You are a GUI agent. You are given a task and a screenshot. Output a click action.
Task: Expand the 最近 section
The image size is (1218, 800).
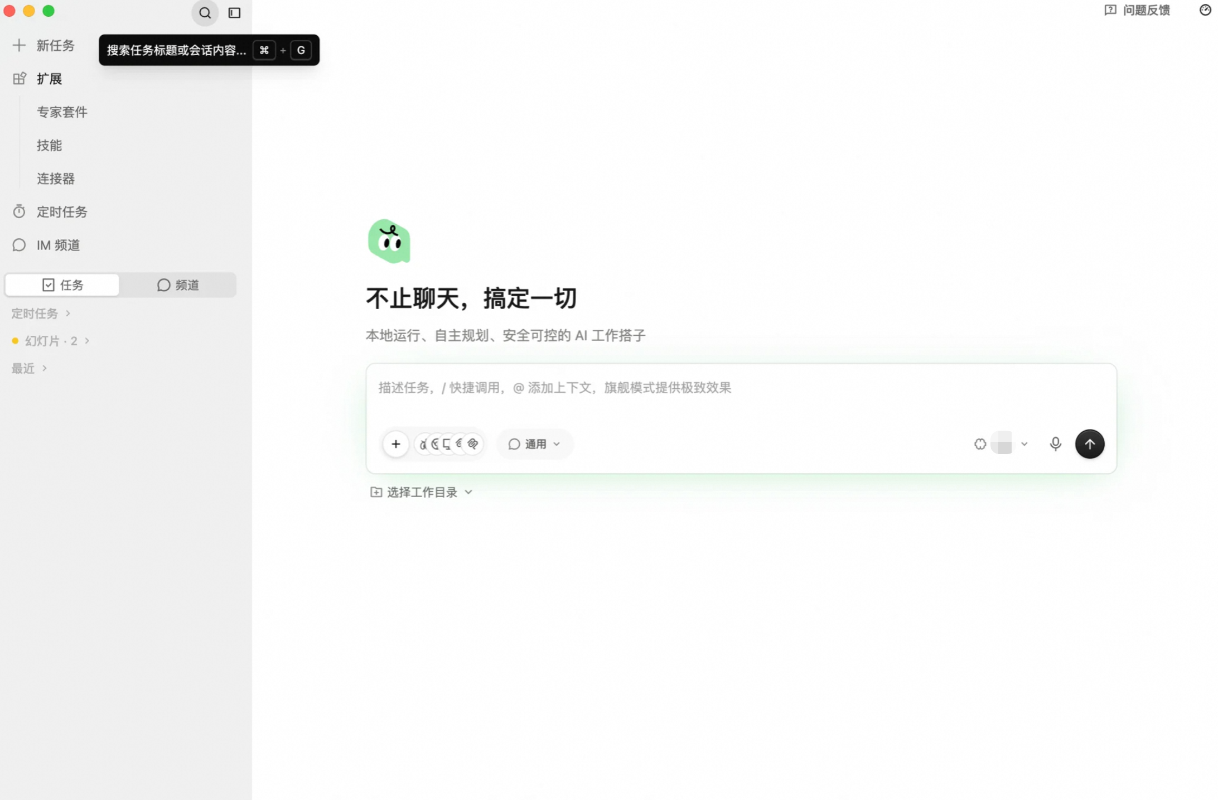[29, 368]
